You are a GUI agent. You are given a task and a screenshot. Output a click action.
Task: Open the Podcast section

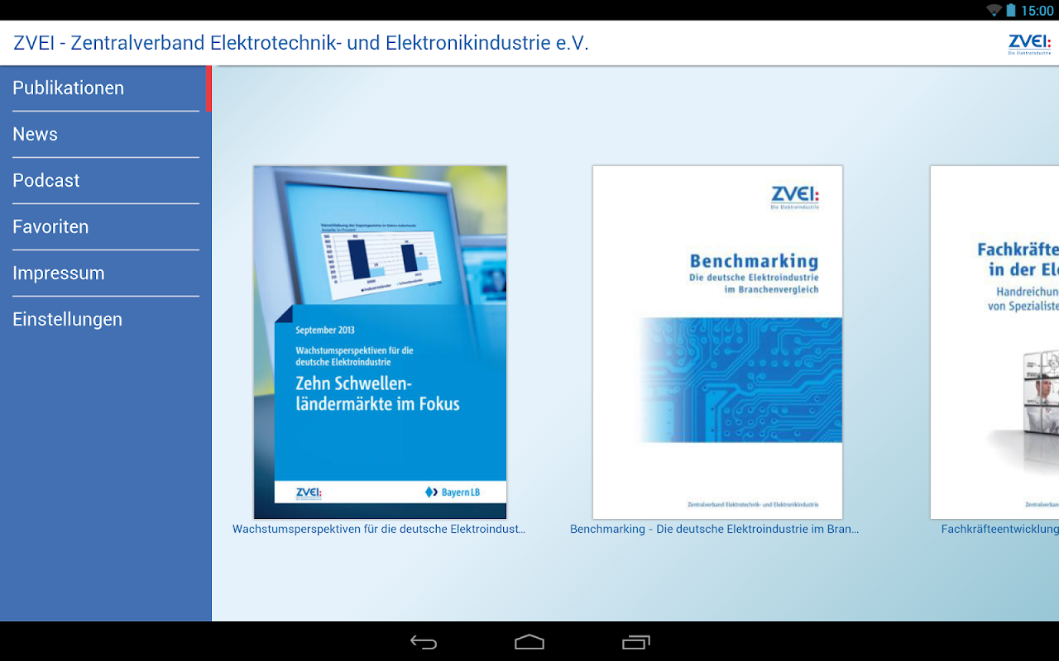106,181
